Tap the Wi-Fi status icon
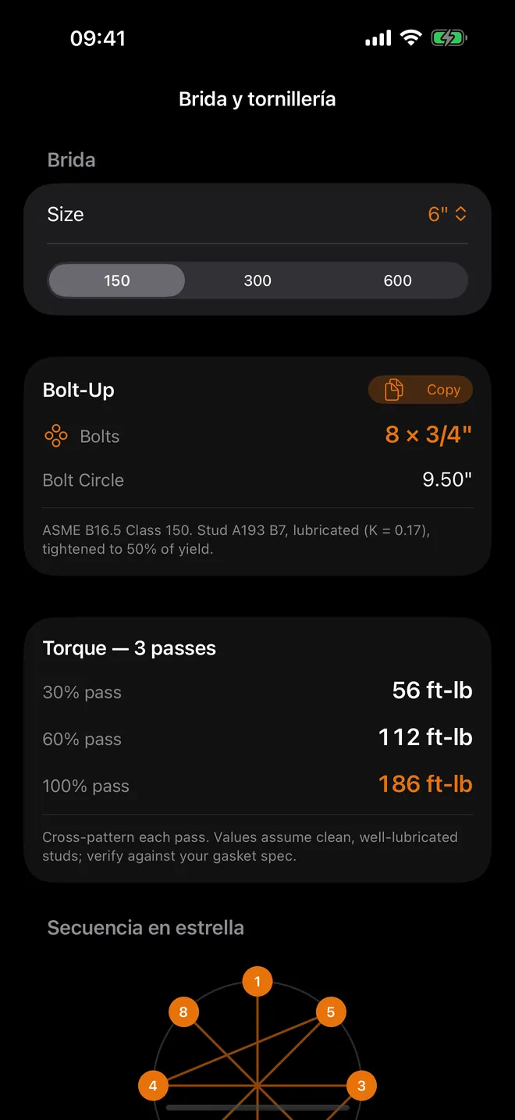The width and height of the screenshot is (515, 1120). [410, 37]
